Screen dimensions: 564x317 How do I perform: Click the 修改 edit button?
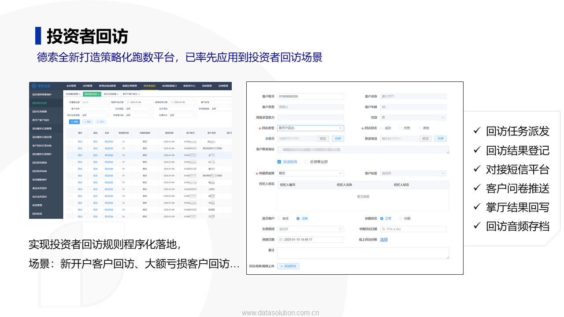coord(100,122)
